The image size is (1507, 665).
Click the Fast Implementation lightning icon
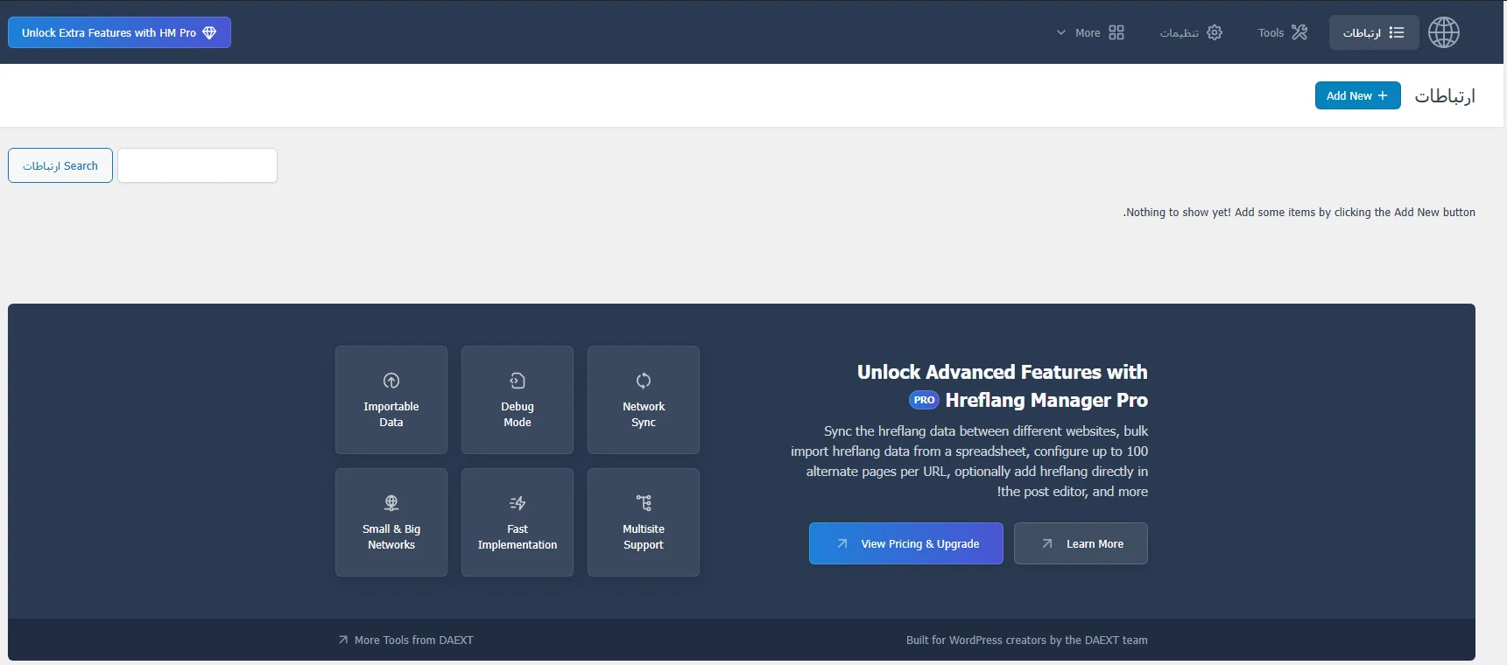point(518,503)
